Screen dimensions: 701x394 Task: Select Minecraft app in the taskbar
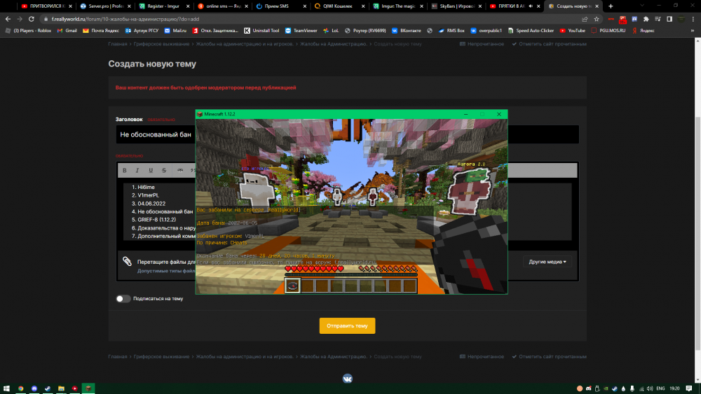click(x=88, y=388)
